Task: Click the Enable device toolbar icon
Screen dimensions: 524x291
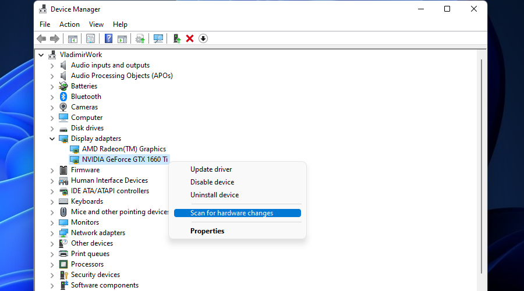Action: coord(177,39)
